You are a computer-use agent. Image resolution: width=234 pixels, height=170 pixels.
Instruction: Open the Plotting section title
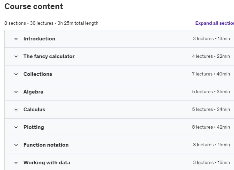(34, 127)
